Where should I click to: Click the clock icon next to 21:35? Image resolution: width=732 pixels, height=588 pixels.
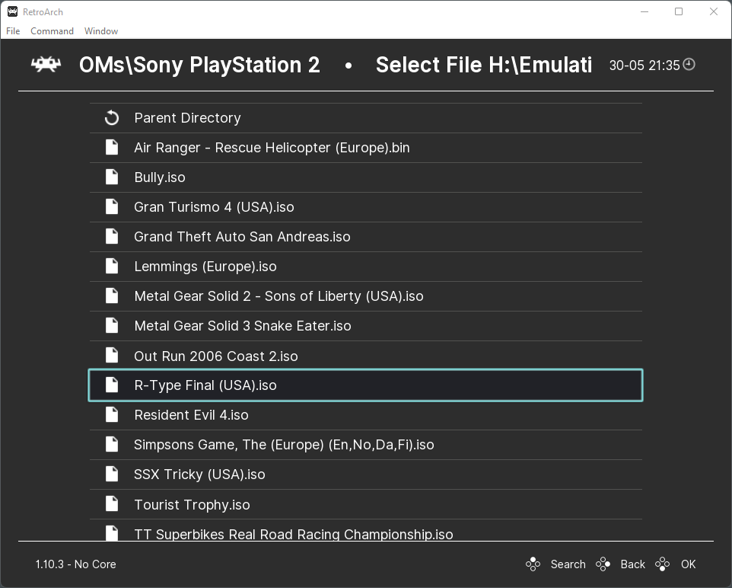(689, 65)
